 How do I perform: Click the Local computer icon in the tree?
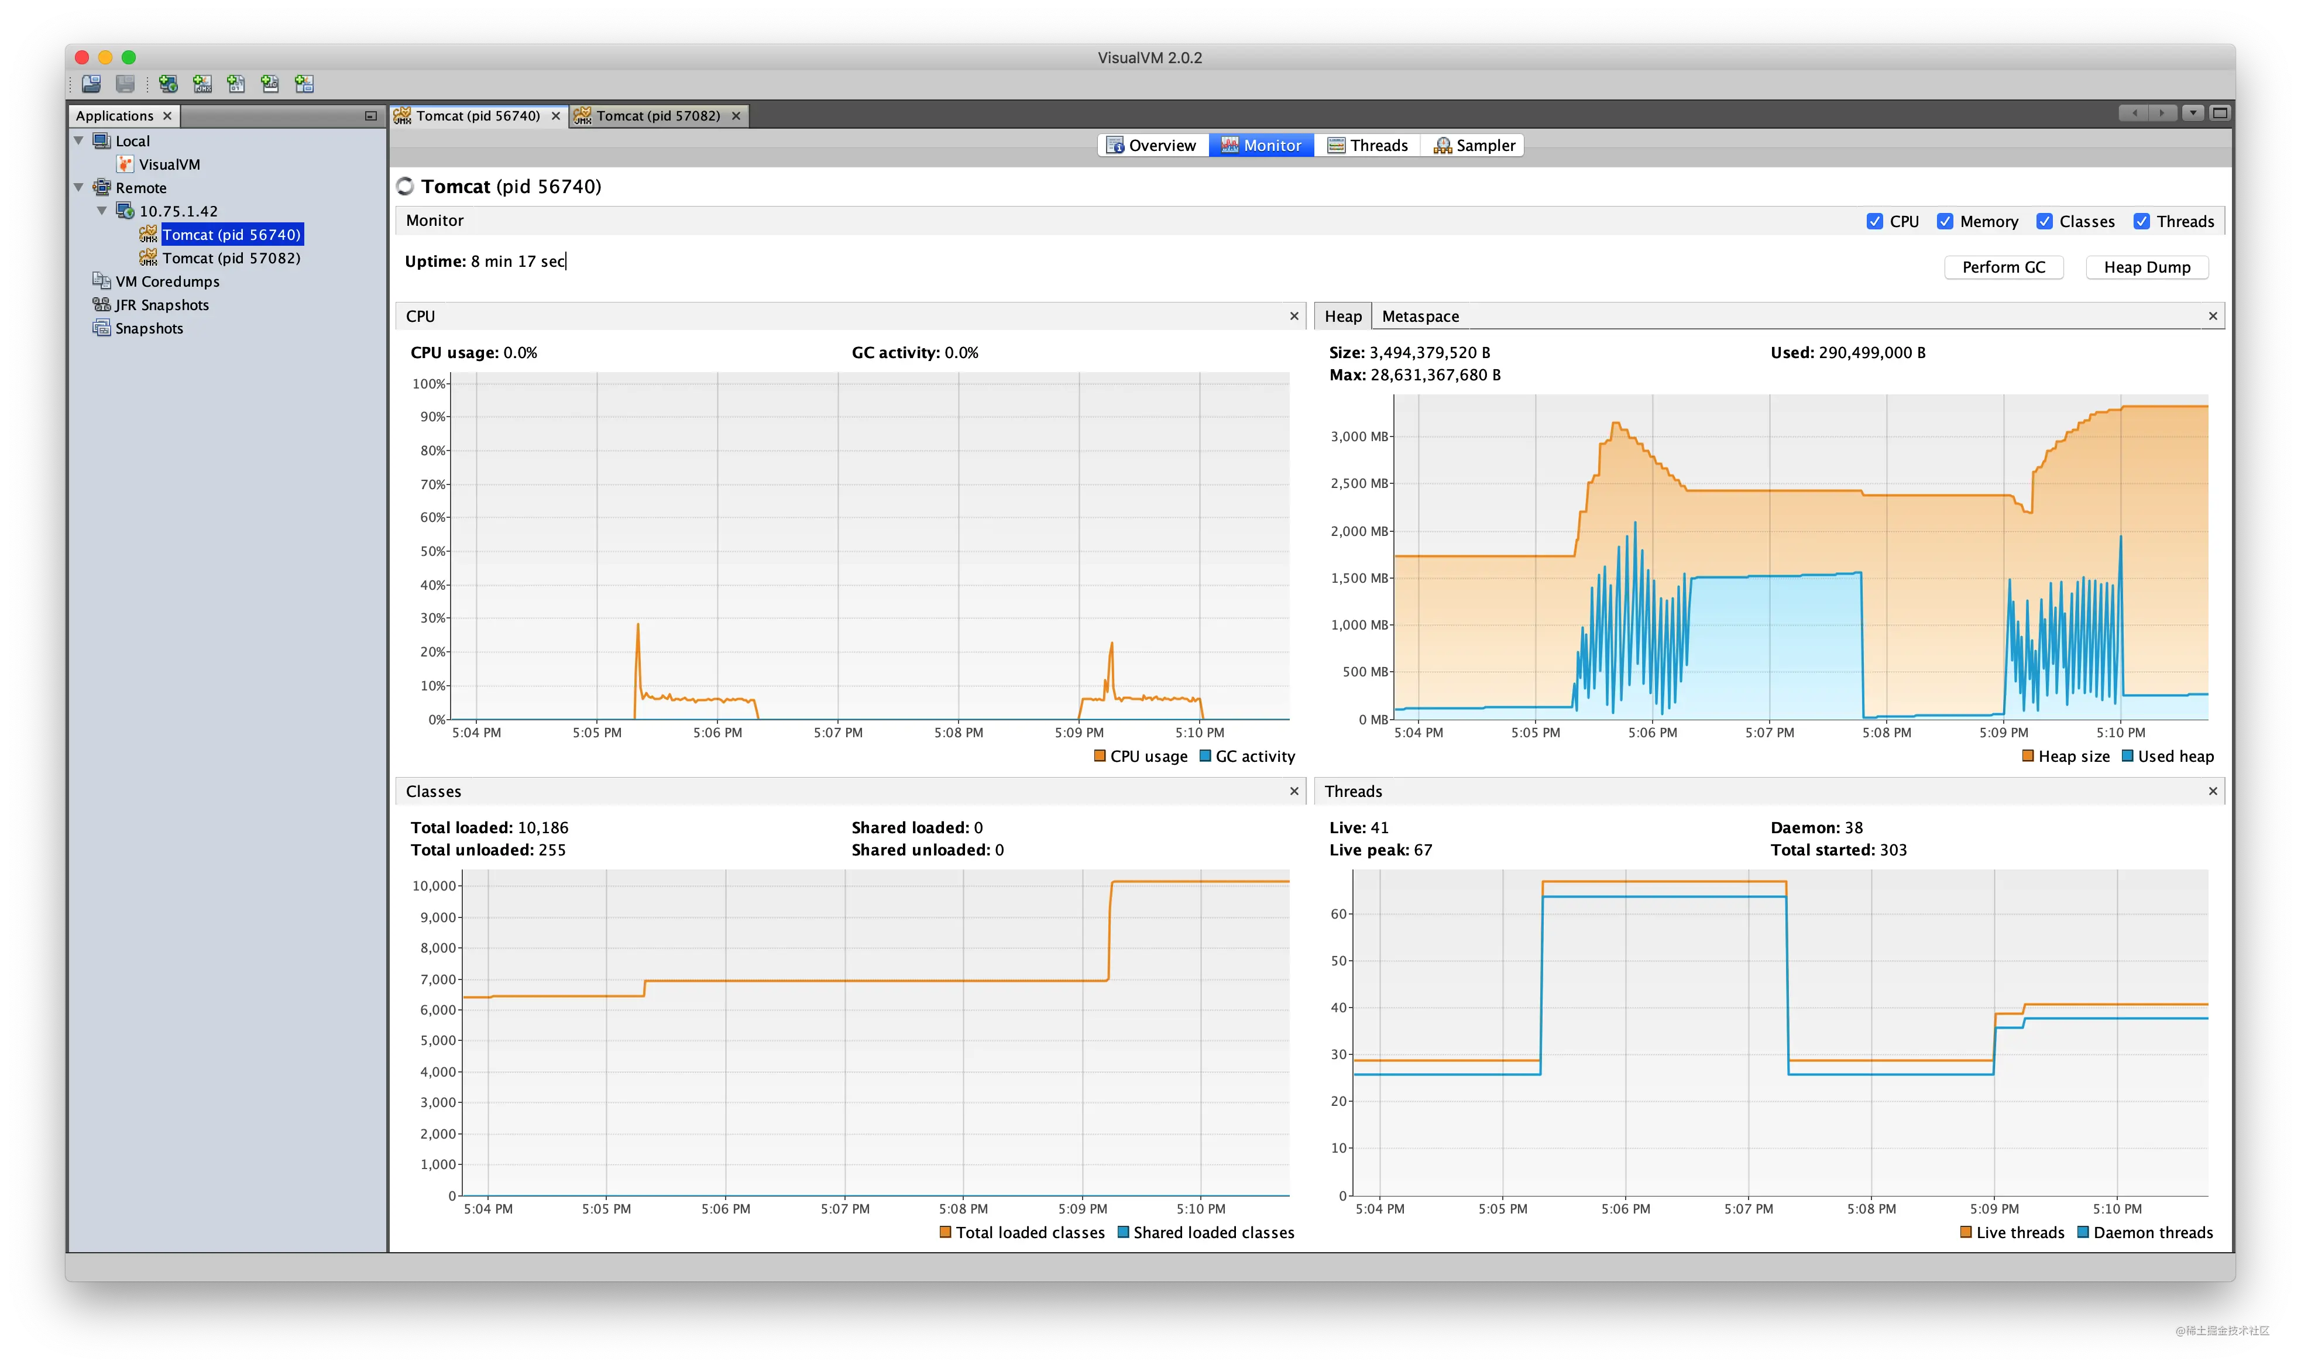click(x=101, y=141)
